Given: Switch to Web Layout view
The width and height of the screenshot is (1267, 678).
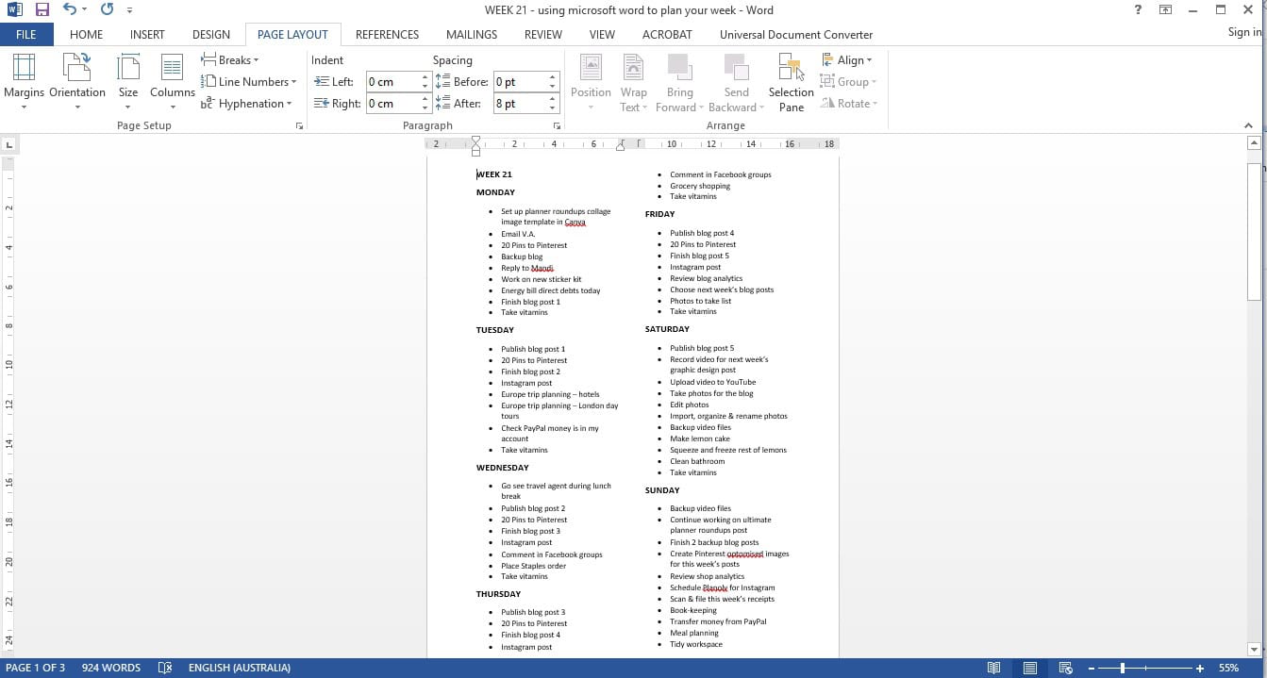Looking at the screenshot, I should (x=1064, y=668).
